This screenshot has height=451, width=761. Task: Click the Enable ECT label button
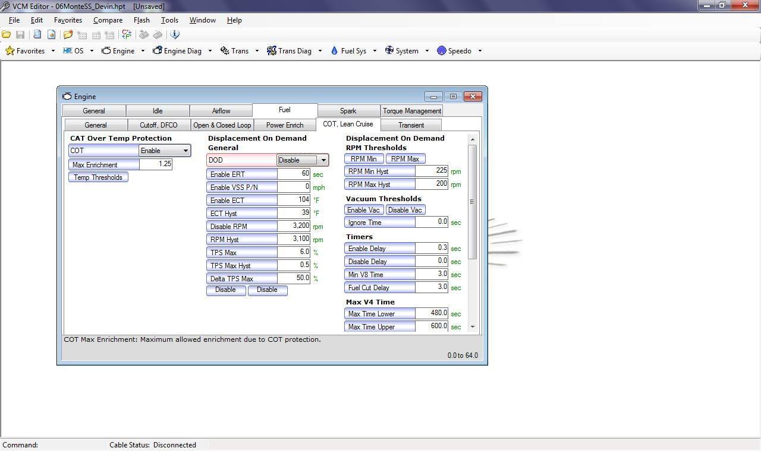click(242, 201)
